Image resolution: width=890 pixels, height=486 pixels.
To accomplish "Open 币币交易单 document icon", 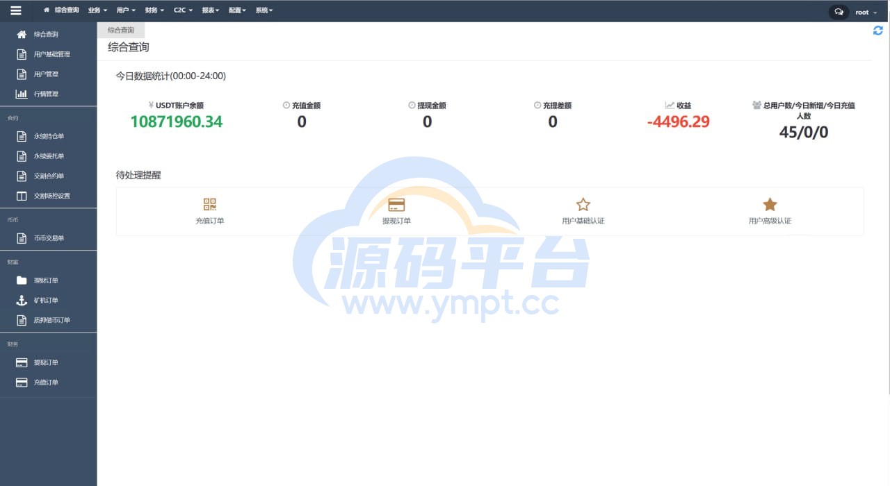I will (22, 238).
